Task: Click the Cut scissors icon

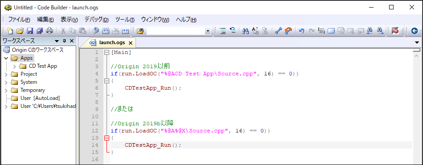Action: [x=63, y=31]
